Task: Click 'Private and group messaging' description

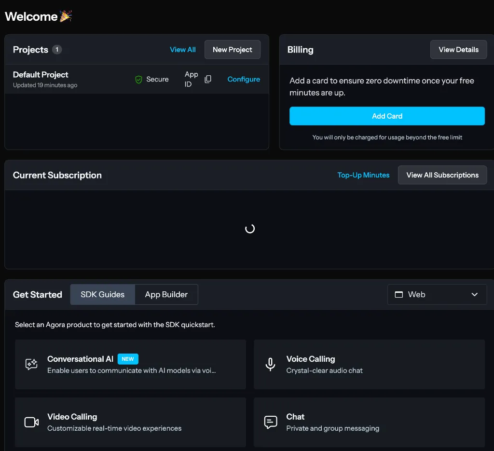Action: coord(333,428)
